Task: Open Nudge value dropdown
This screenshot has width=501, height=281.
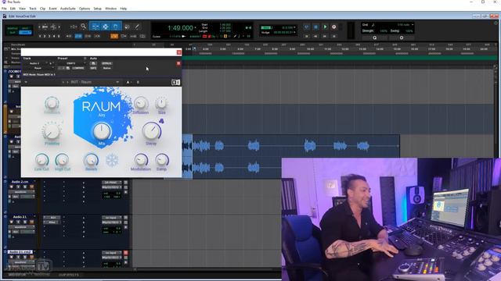Action: pos(294,32)
